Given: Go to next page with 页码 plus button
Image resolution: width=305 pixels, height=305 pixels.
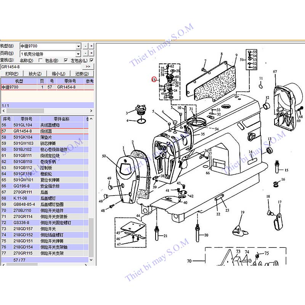Looking at the screenshot, I should tap(91, 53).
